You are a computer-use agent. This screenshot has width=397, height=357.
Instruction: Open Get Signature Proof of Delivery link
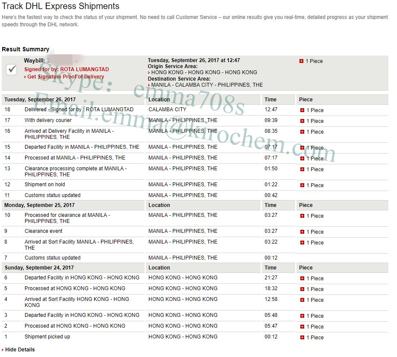66,77
